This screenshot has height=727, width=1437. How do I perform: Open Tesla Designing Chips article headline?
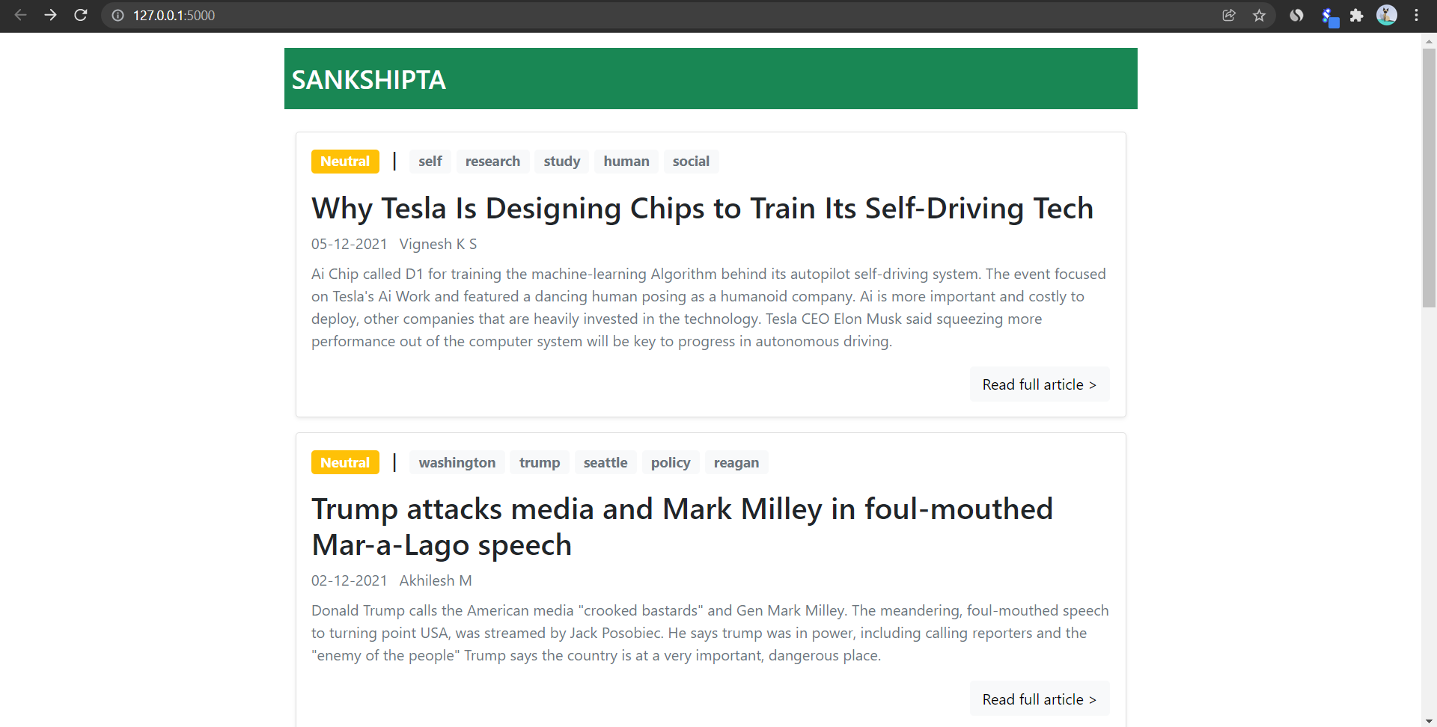[x=702, y=208]
